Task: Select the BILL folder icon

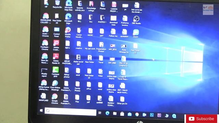Action: pos(79,18)
